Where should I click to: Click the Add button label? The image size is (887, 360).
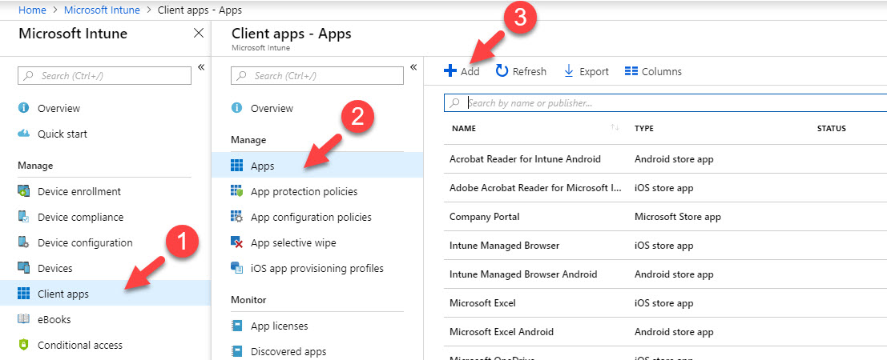point(470,71)
